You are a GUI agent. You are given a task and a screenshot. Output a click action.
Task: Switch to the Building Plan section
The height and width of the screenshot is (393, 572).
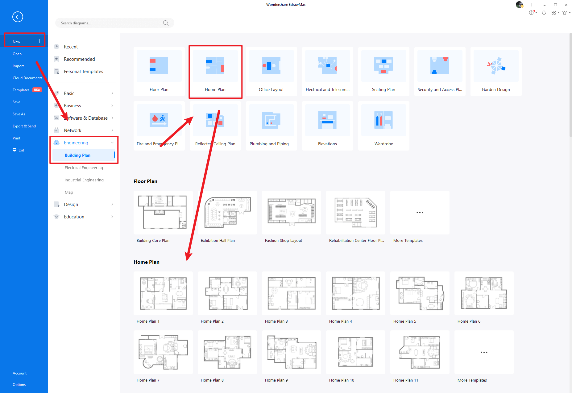(77, 155)
